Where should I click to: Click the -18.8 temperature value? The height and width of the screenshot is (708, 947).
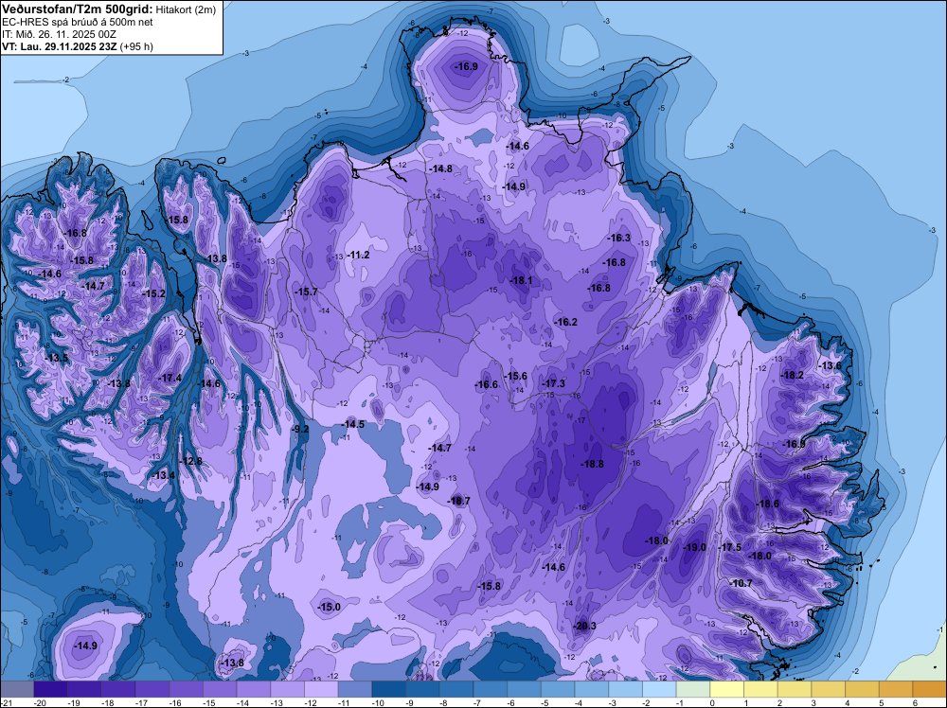(592, 464)
